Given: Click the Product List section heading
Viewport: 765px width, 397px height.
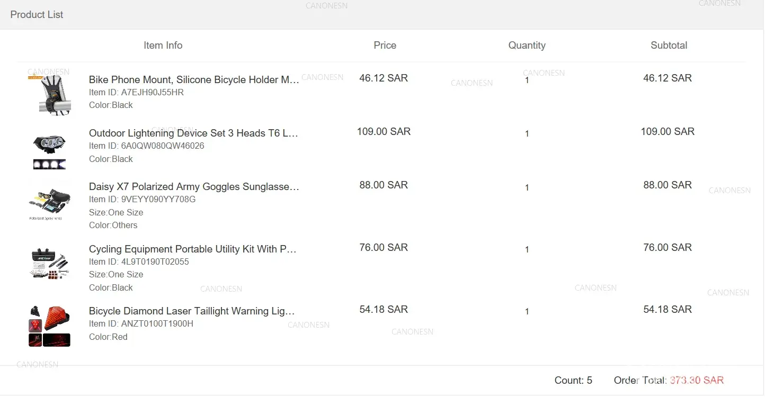Looking at the screenshot, I should (x=37, y=15).
